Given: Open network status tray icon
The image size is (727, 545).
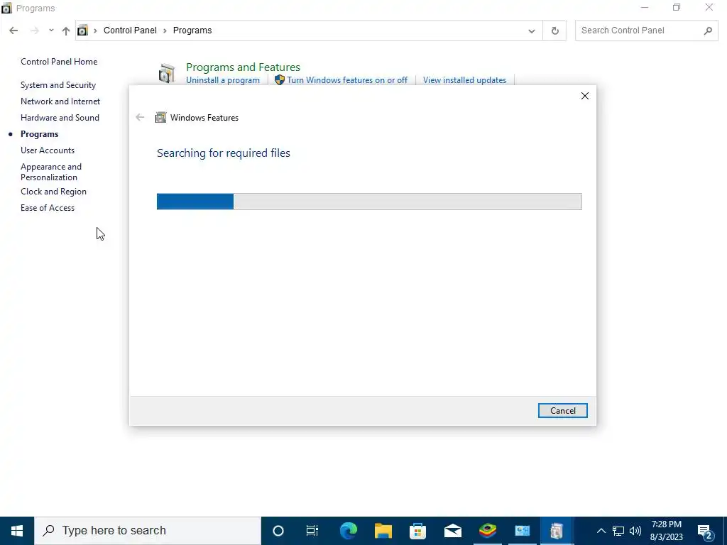Looking at the screenshot, I should [618, 531].
